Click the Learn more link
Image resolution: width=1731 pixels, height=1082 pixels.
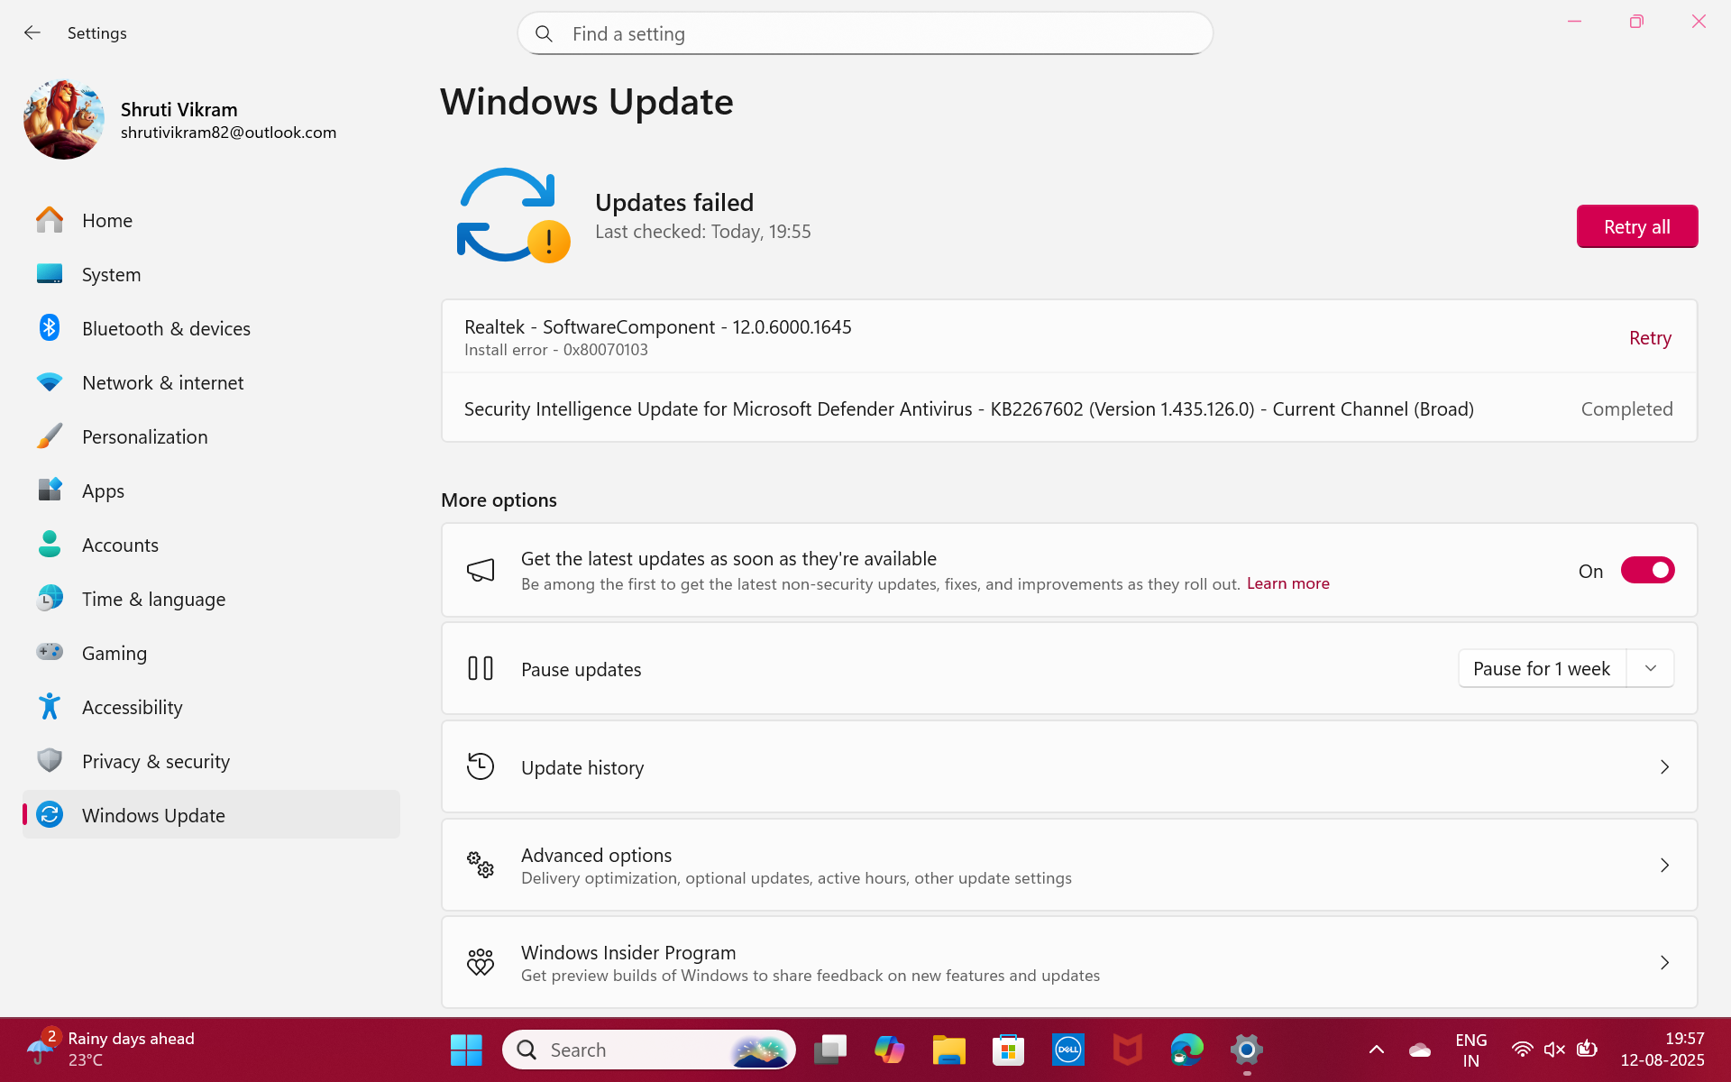1287,583
